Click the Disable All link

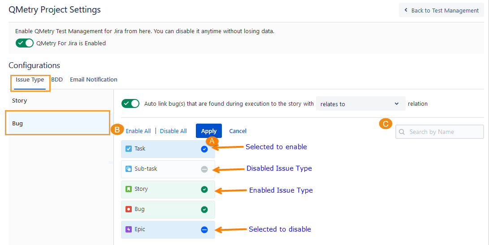coord(173,131)
